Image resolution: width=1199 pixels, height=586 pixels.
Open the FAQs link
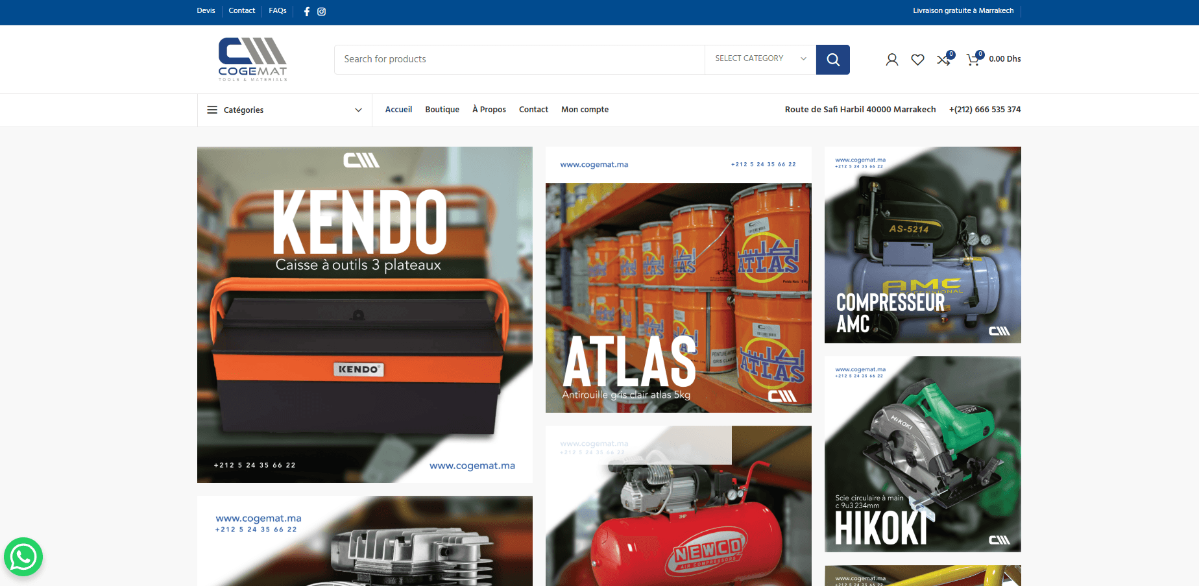click(277, 11)
